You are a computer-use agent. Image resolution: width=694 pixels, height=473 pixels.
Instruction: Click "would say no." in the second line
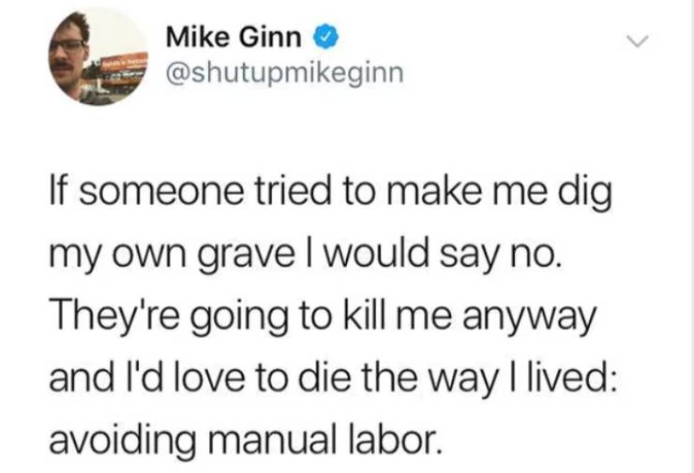point(442,258)
